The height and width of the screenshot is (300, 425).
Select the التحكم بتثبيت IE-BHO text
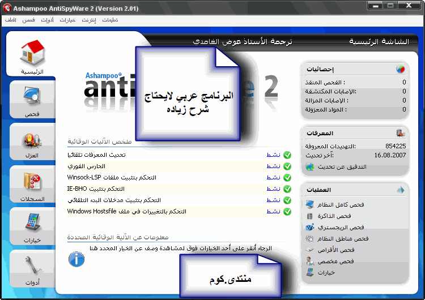(96, 188)
